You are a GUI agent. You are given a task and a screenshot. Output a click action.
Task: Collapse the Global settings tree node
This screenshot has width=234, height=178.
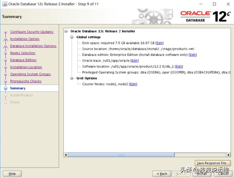coord(72,37)
